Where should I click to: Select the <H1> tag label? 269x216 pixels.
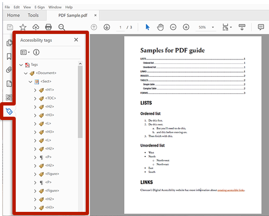click(x=50, y=90)
